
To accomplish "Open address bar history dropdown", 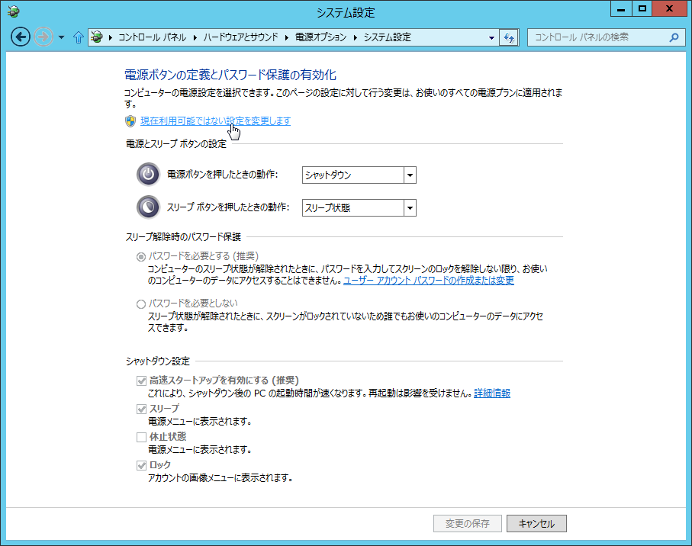I will [491, 37].
